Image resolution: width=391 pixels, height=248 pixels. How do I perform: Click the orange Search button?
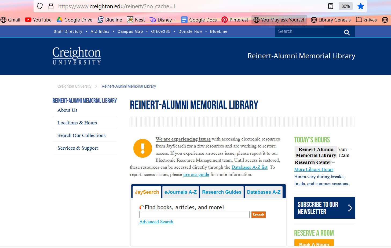pyautogui.click(x=258, y=215)
